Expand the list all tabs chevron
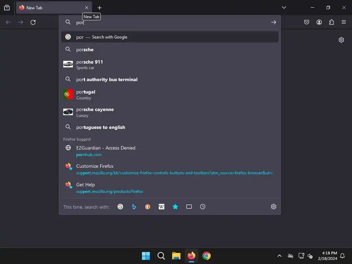Screen dimensions: 352x264 [284, 8]
